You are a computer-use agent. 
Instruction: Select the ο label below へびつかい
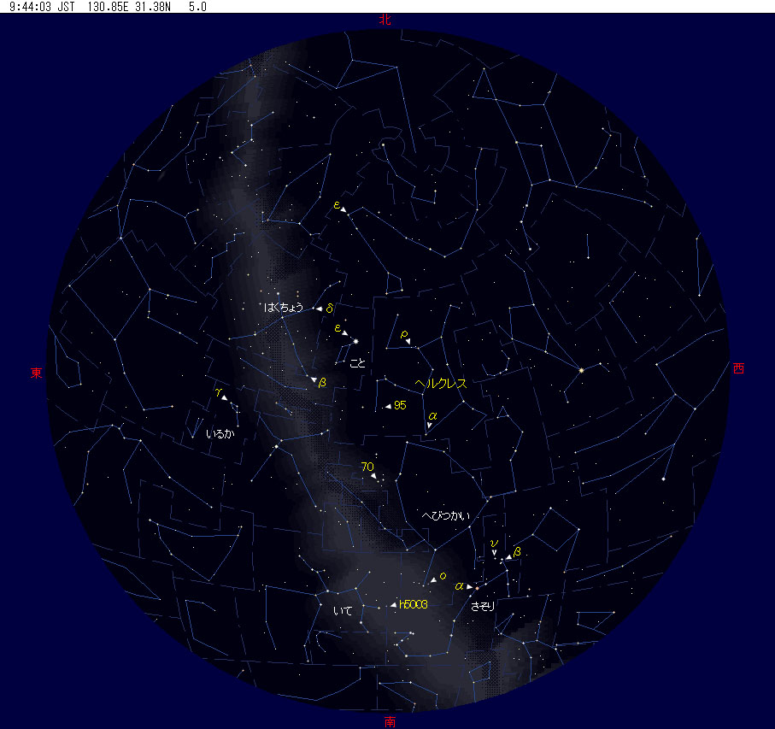[443, 576]
